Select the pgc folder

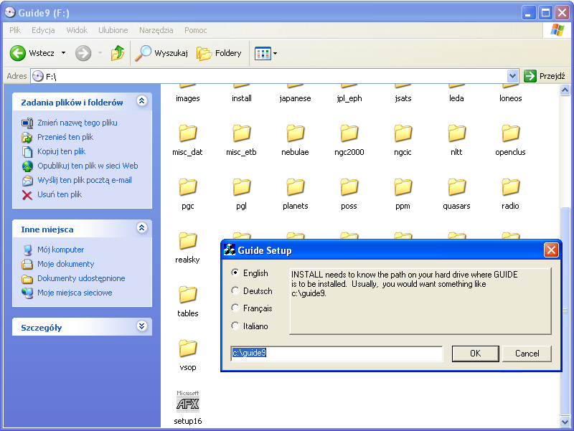(x=187, y=194)
